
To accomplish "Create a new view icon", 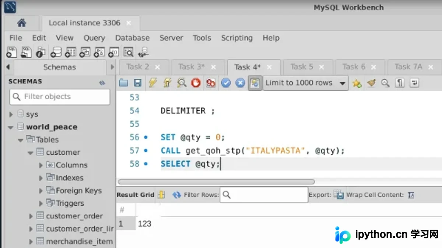I will [x=85, y=52].
